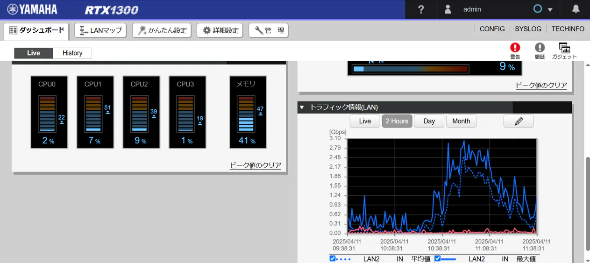
Task: Click the Yamaha logo
Action: (x=32, y=9)
